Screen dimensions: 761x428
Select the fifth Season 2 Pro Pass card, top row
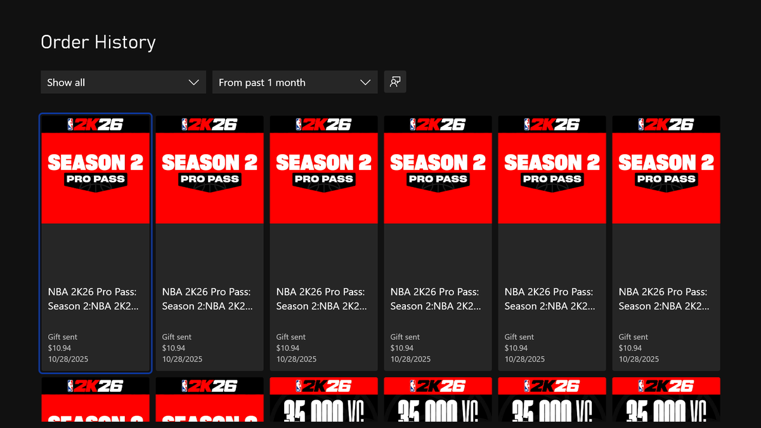[x=552, y=243]
